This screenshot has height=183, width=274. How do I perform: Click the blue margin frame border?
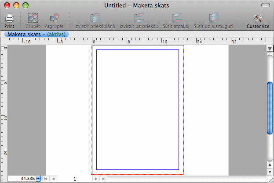click(x=138, y=50)
